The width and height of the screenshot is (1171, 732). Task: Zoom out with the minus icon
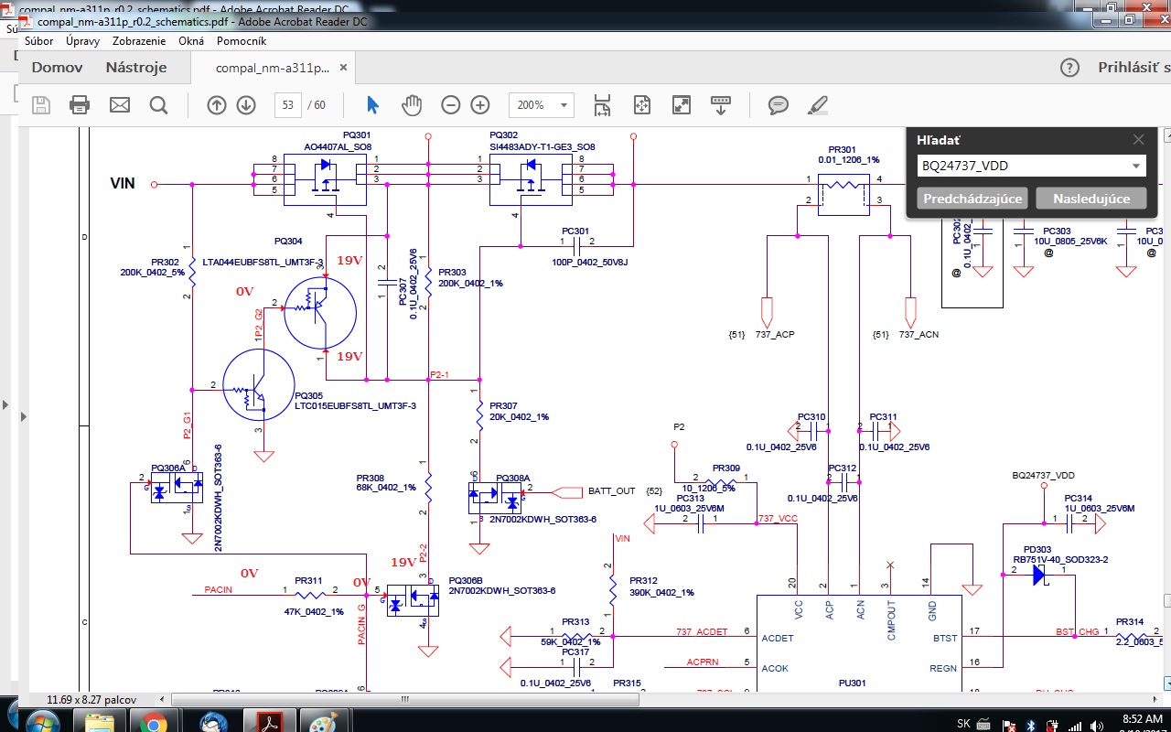pyautogui.click(x=450, y=105)
